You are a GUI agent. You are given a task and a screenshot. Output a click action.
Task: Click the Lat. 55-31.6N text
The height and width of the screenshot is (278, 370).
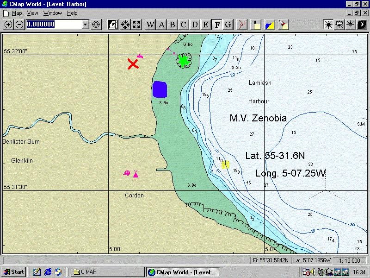[x=275, y=156]
